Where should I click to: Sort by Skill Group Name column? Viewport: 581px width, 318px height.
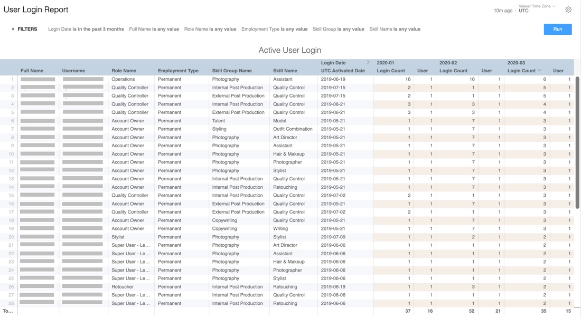[232, 71]
